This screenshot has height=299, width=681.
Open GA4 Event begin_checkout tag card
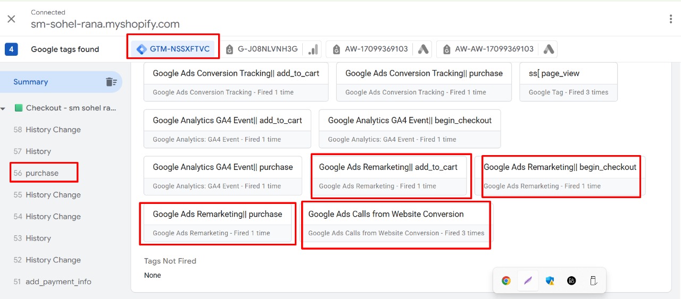(x=410, y=129)
